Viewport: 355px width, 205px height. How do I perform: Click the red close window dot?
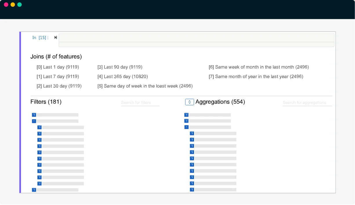(6, 5)
